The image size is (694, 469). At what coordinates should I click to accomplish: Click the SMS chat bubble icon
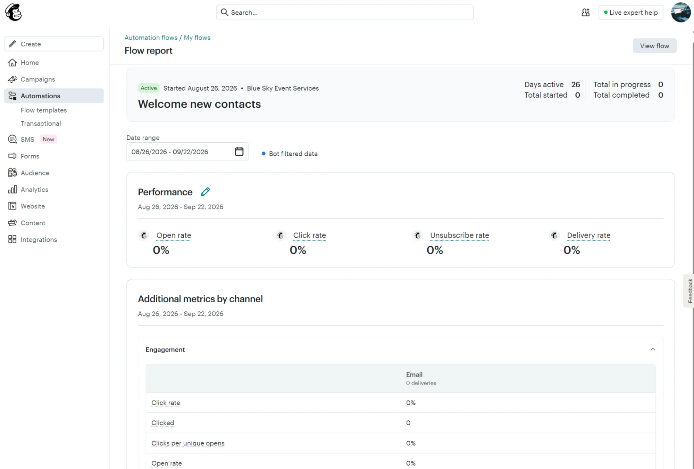coord(12,139)
